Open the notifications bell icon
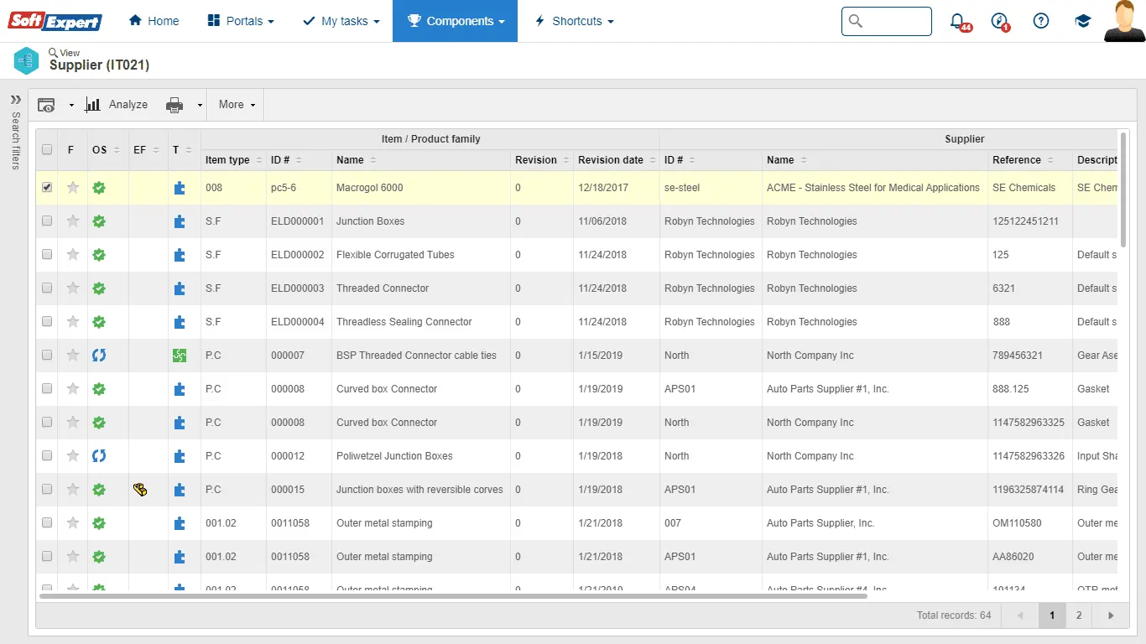 click(957, 21)
